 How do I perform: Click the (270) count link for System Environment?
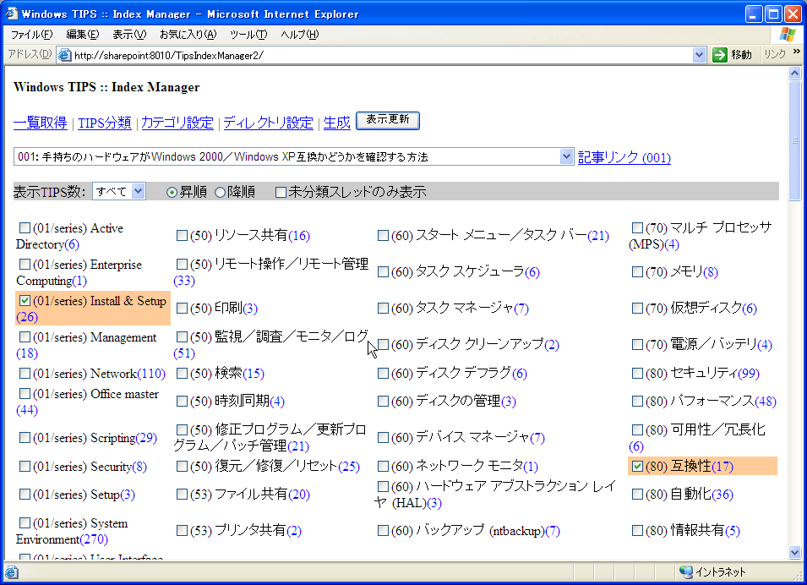[94, 539]
